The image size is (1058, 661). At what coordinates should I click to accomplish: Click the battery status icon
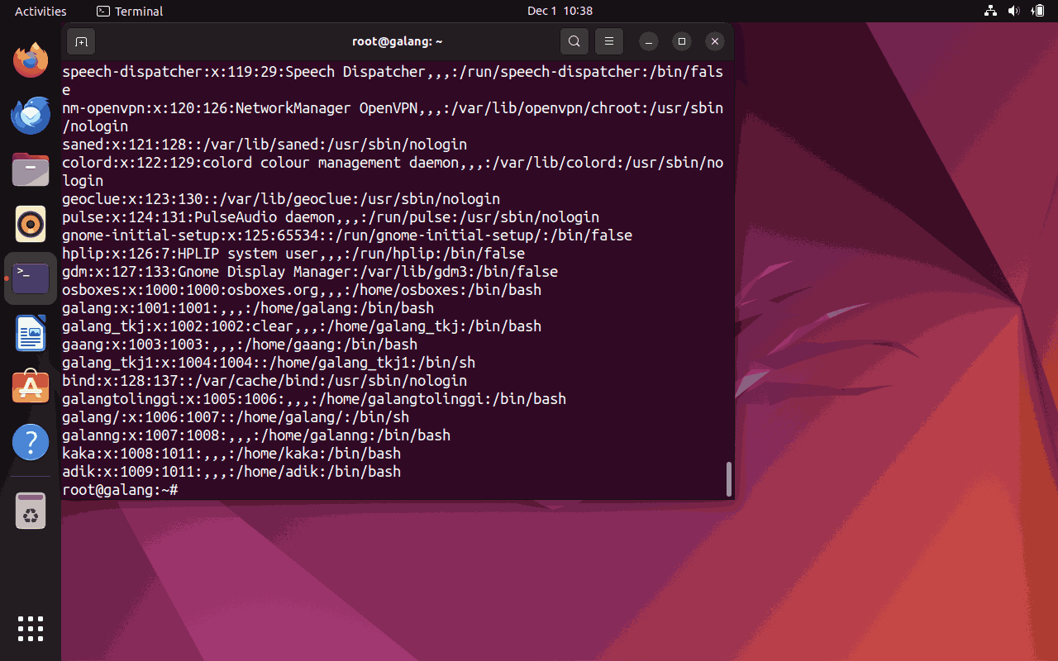coord(1038,11)
